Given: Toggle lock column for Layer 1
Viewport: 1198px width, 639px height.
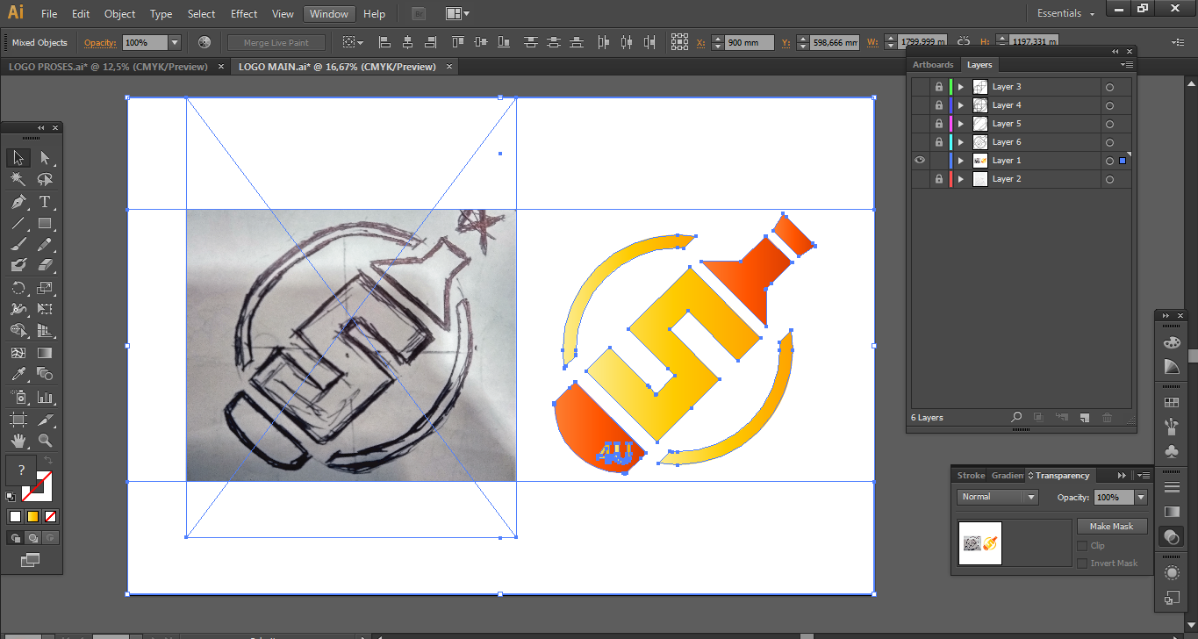Looking at the screenshot, I should (939, 161).
